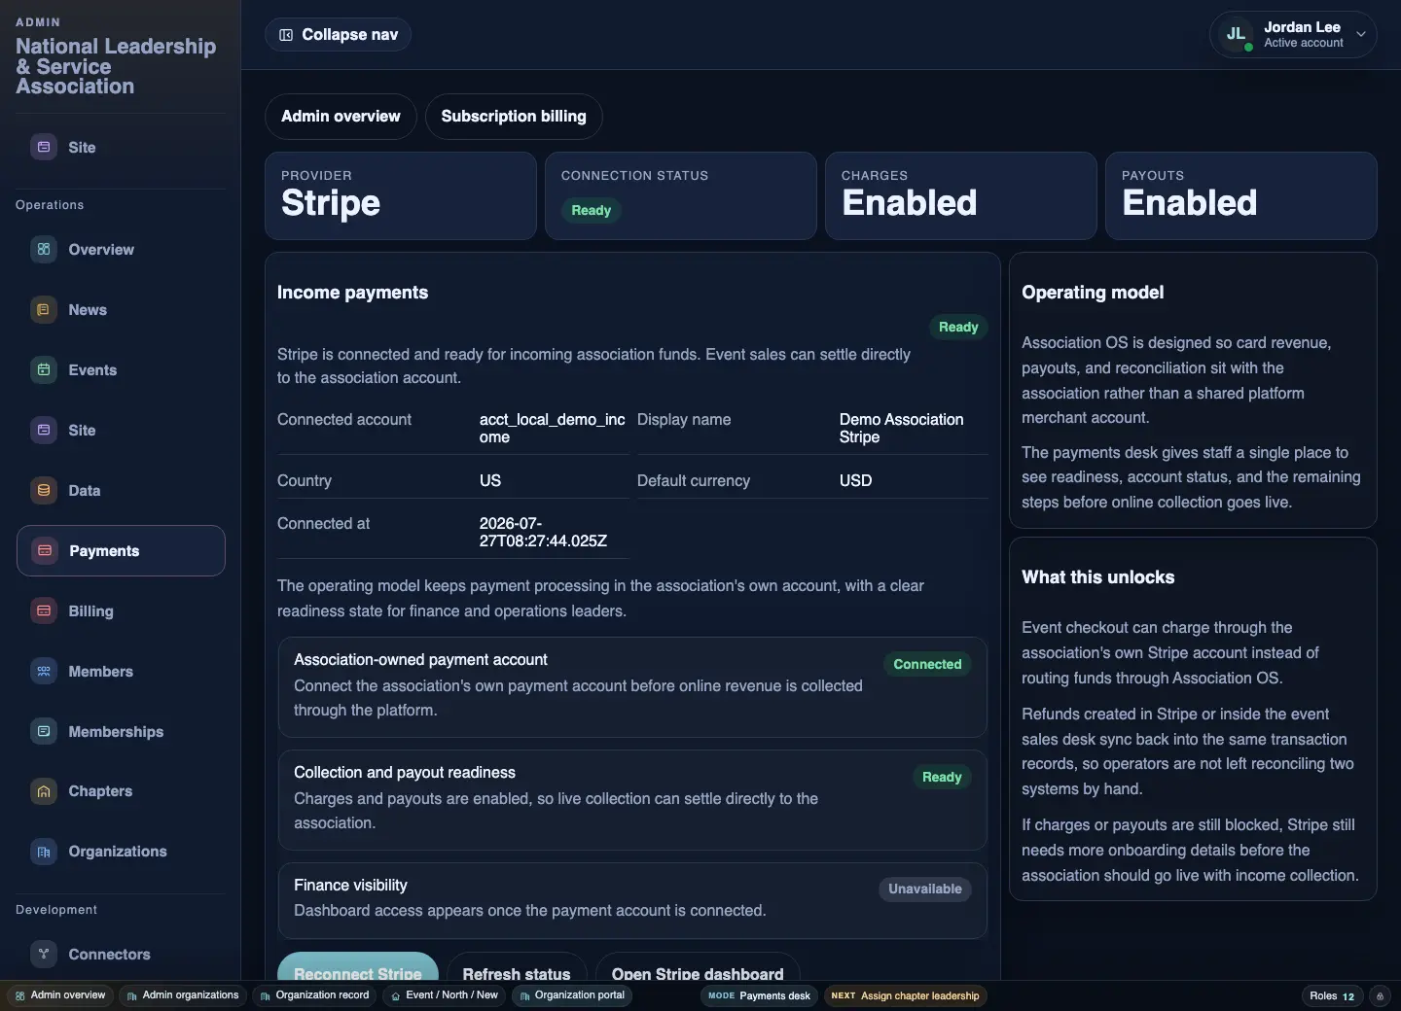This screenshot has height=1011, width=1401.
Task: Open Event / North / New shortcut
Action: (x=445, y=995)
